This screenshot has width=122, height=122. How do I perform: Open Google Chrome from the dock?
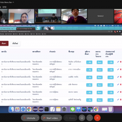pyautogui.click(x=29, y=109)
